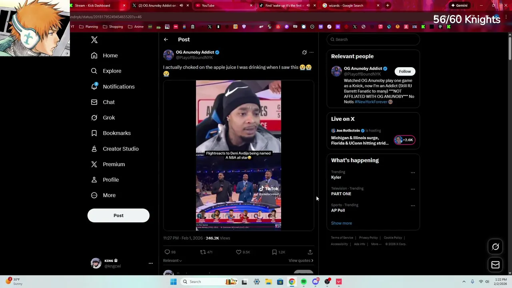Open the Shopping bookmarks folder

113,27
